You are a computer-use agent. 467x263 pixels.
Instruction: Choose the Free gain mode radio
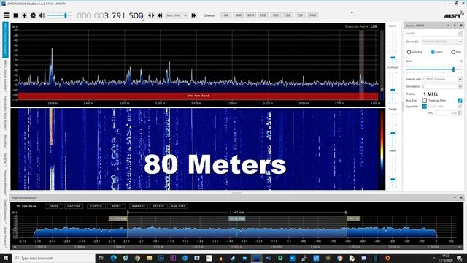[453, 52]
